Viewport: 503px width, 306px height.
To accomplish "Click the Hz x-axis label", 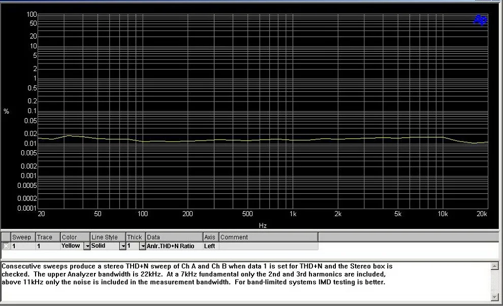I will (263, 226).
